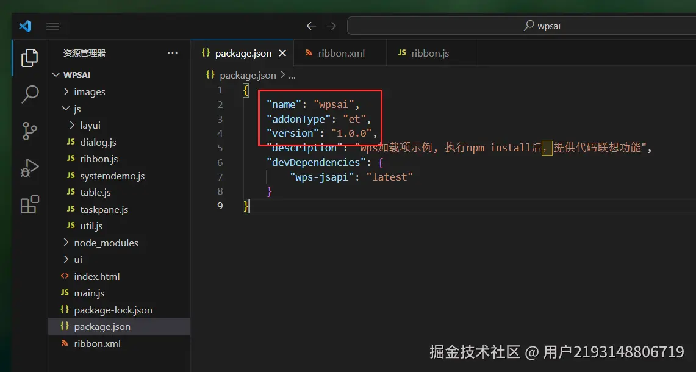Expand the ui folder
The height and width of the screenshot is (372, 696).
point(119,260)
